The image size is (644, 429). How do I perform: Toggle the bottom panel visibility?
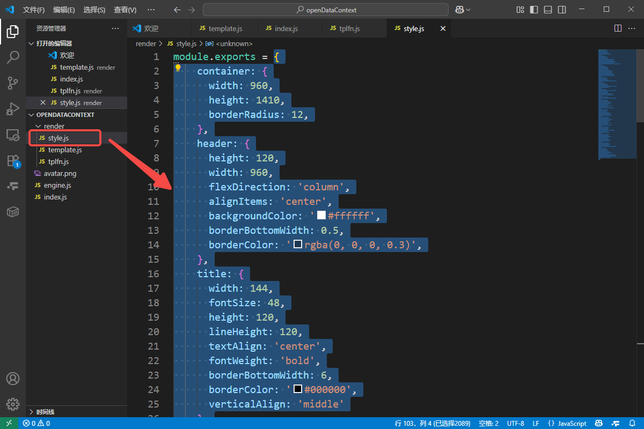coord(547,10)
